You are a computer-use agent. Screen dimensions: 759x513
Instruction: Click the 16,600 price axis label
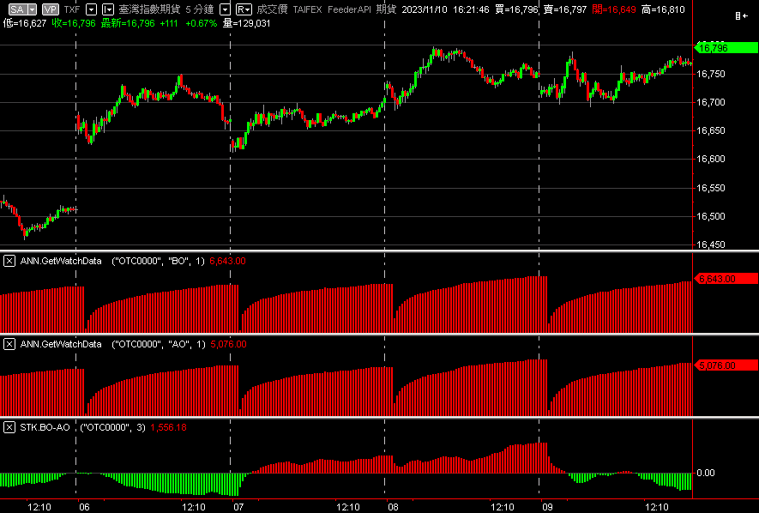(x=711, y=160)
